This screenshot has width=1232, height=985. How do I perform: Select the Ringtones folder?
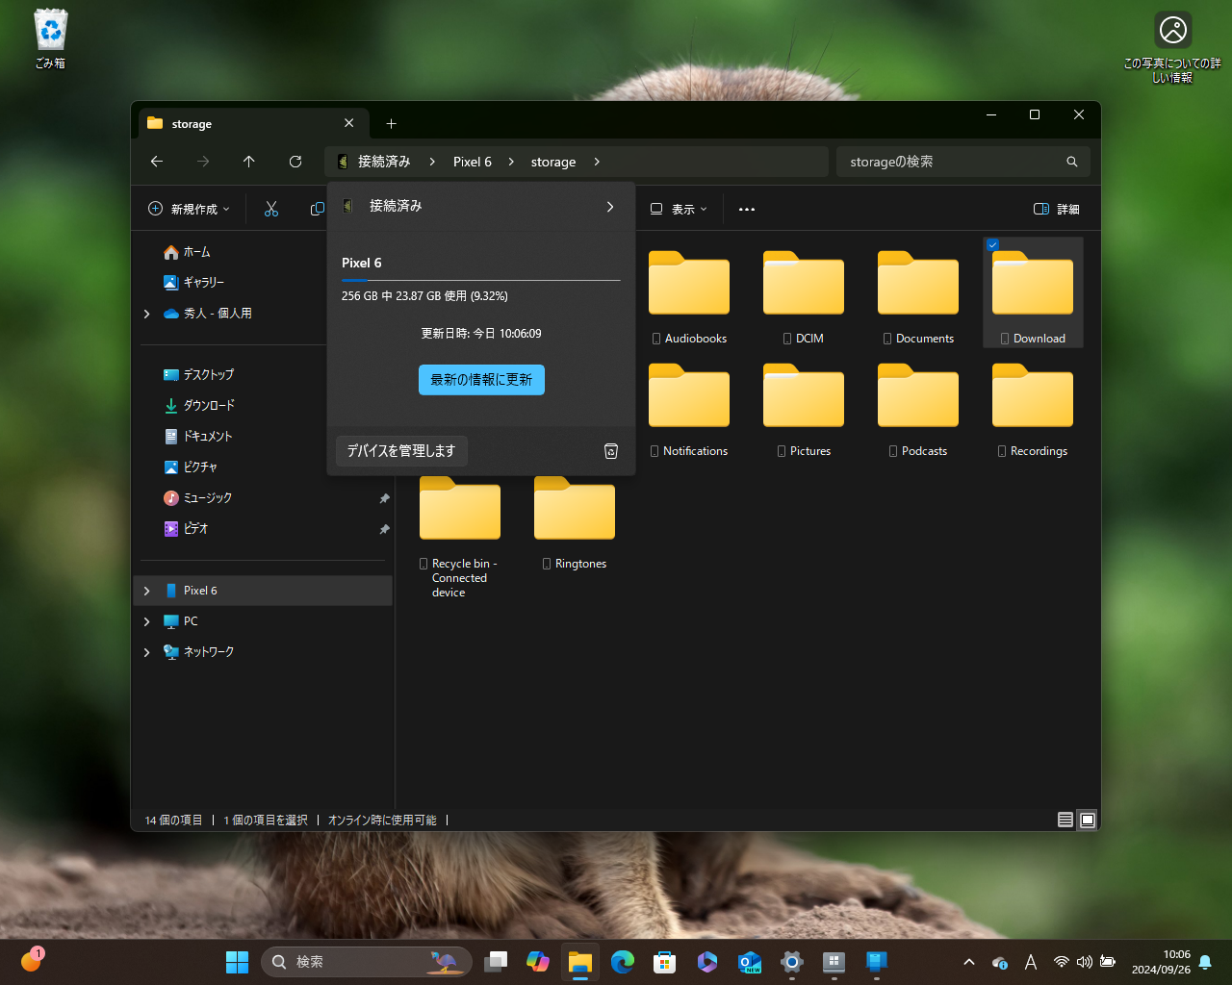point(575,521)
